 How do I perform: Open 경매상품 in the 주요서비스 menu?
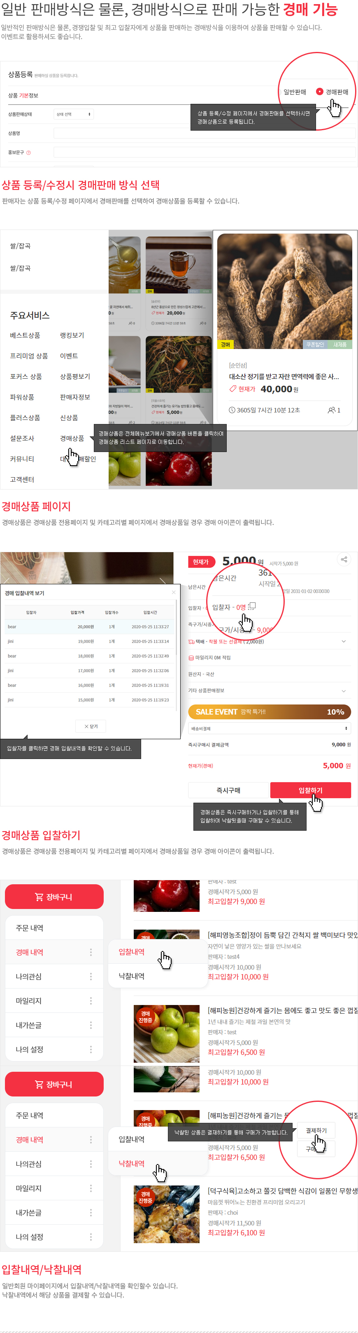tap(72, 438)
